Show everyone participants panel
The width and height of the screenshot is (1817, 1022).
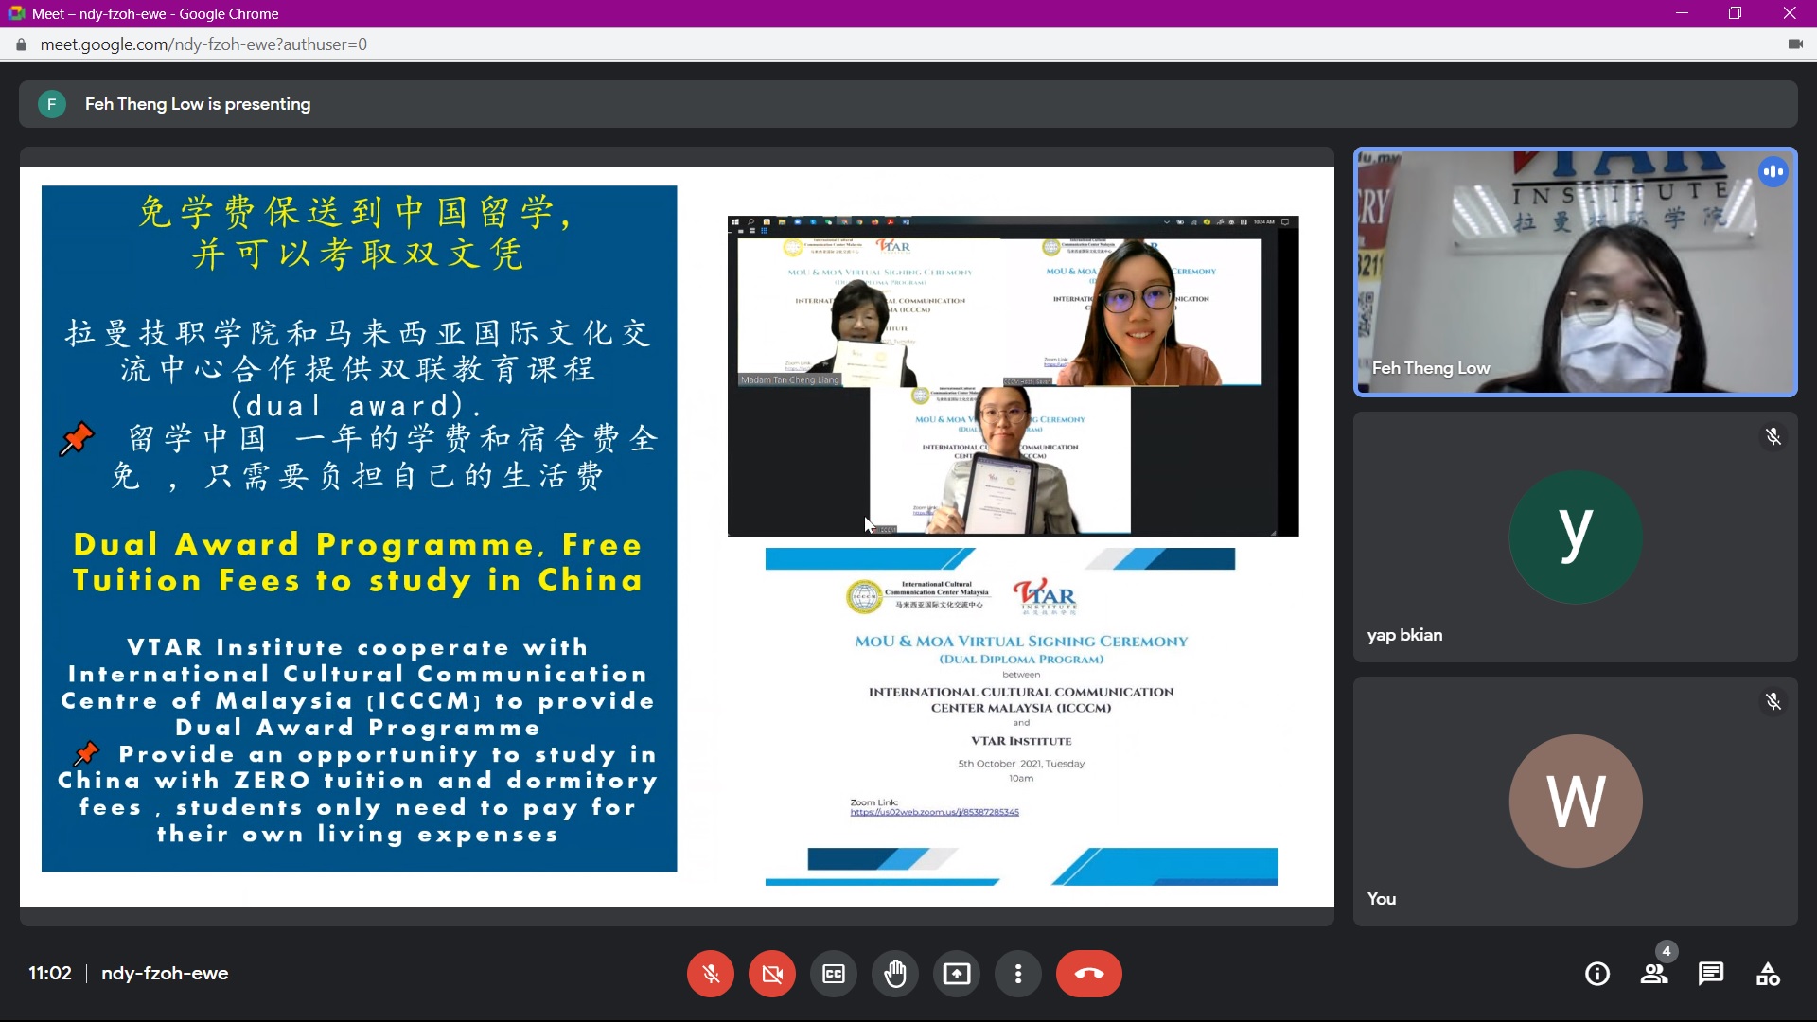(1654, 974)
